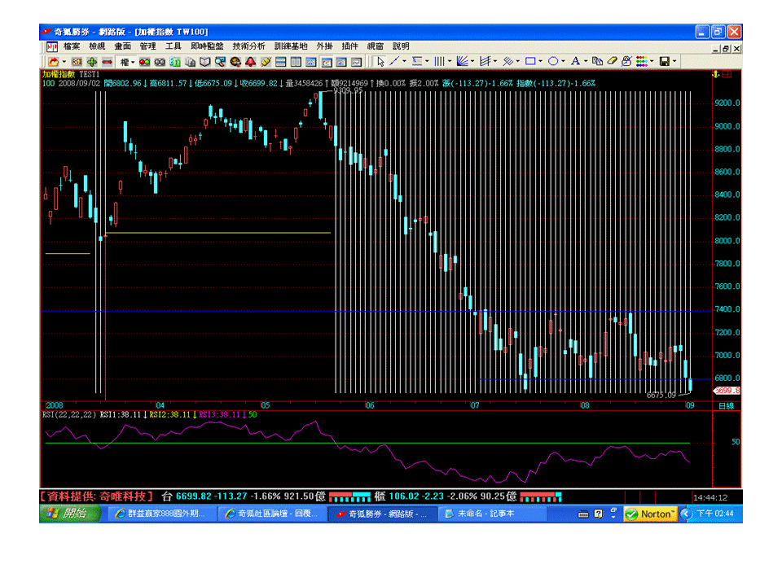Click the Norton tray button
This screenshot has width=782, height=586.
650,514
